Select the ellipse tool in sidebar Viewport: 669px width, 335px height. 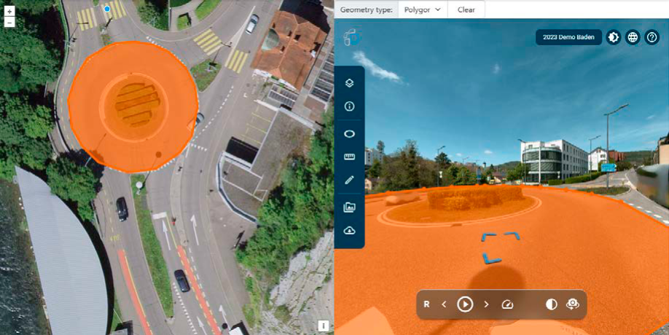[349, 134]
